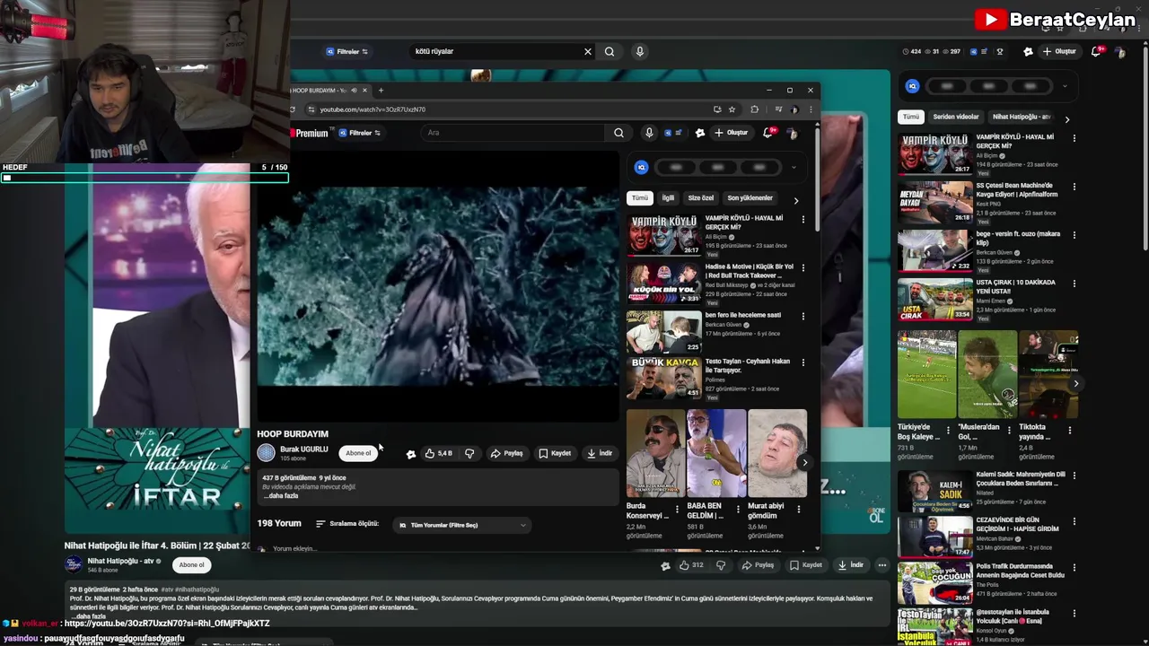The height and width of the screenshot is (646, 1149).
Task: Mute HOOP BURDAYIM tab audio icon
Action: [x=354, y=90]
